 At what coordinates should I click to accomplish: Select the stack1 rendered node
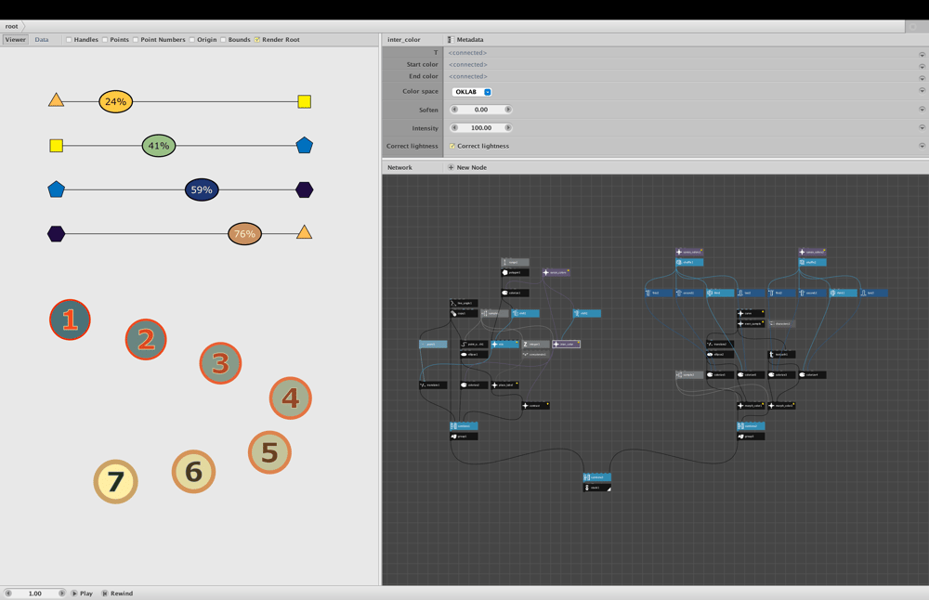click(x=596, y=488)
